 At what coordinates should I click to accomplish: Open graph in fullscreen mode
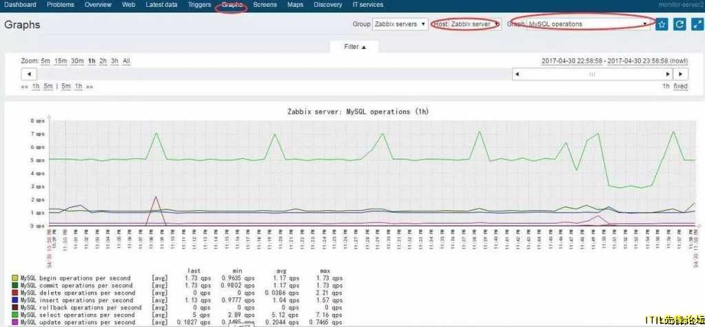[696, 24]
